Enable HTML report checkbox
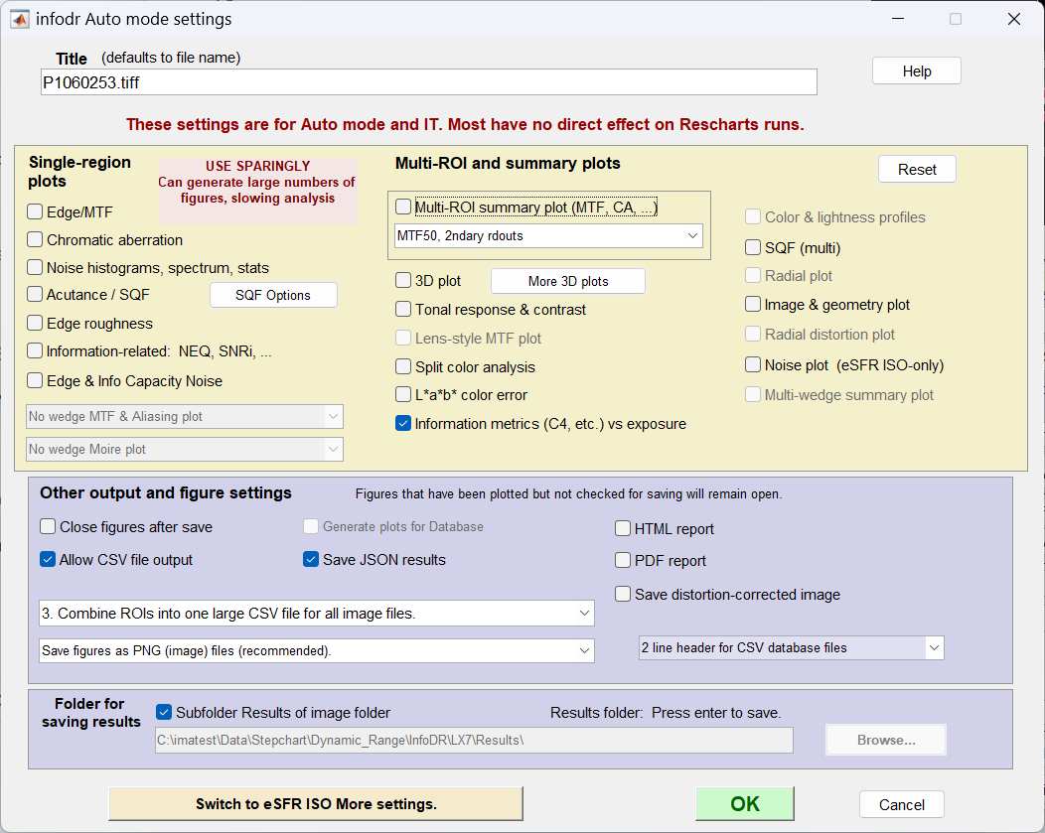Screen dimensions: 1045x833 pos(623,529)
